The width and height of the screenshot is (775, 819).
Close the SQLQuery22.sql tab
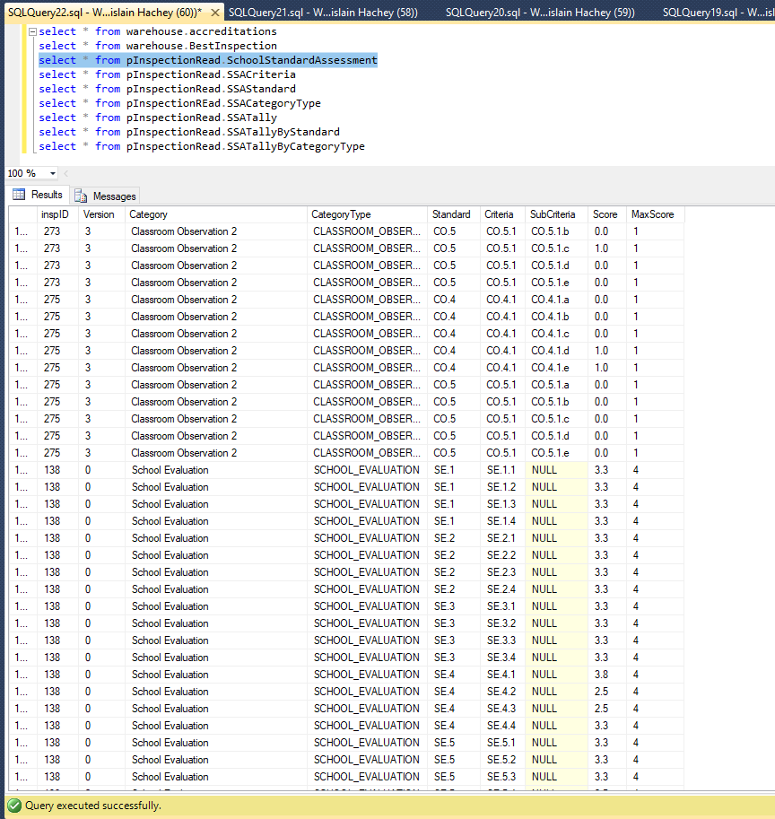pyautogui.click(x=214, y=13)
